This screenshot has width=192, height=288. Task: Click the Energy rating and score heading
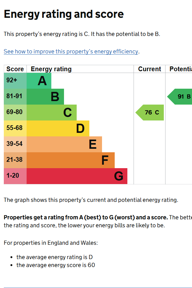coord(64,14)
